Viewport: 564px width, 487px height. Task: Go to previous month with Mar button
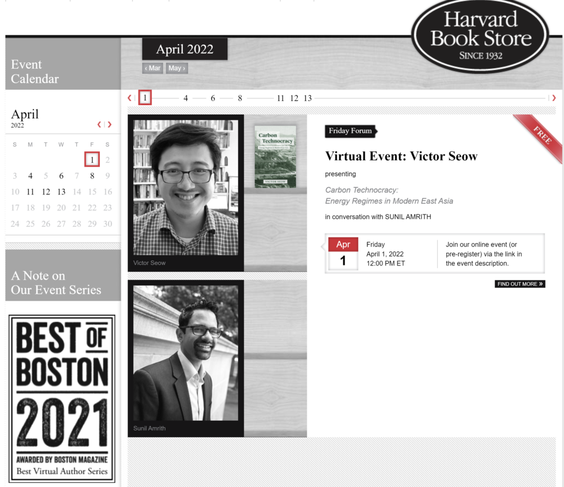[153, 68]
